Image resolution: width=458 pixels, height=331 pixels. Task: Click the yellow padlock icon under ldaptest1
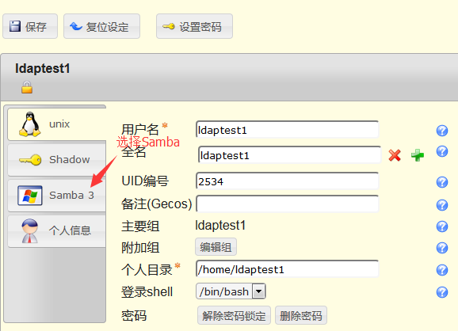click(27, 87)
